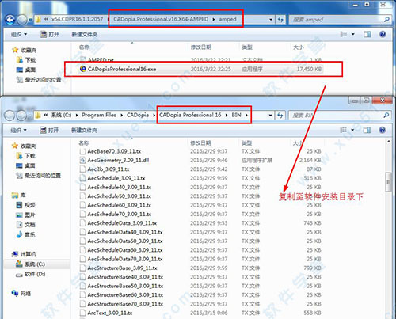Screen dimensions: 396x319
Task: Focus search box in BIN window
Action: coord(340,116)
